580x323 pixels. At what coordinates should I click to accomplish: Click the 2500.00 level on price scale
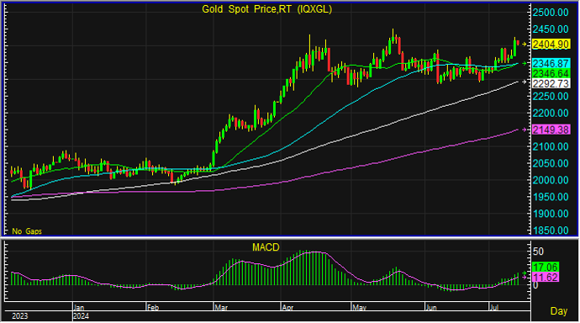[x=551, y=13]
